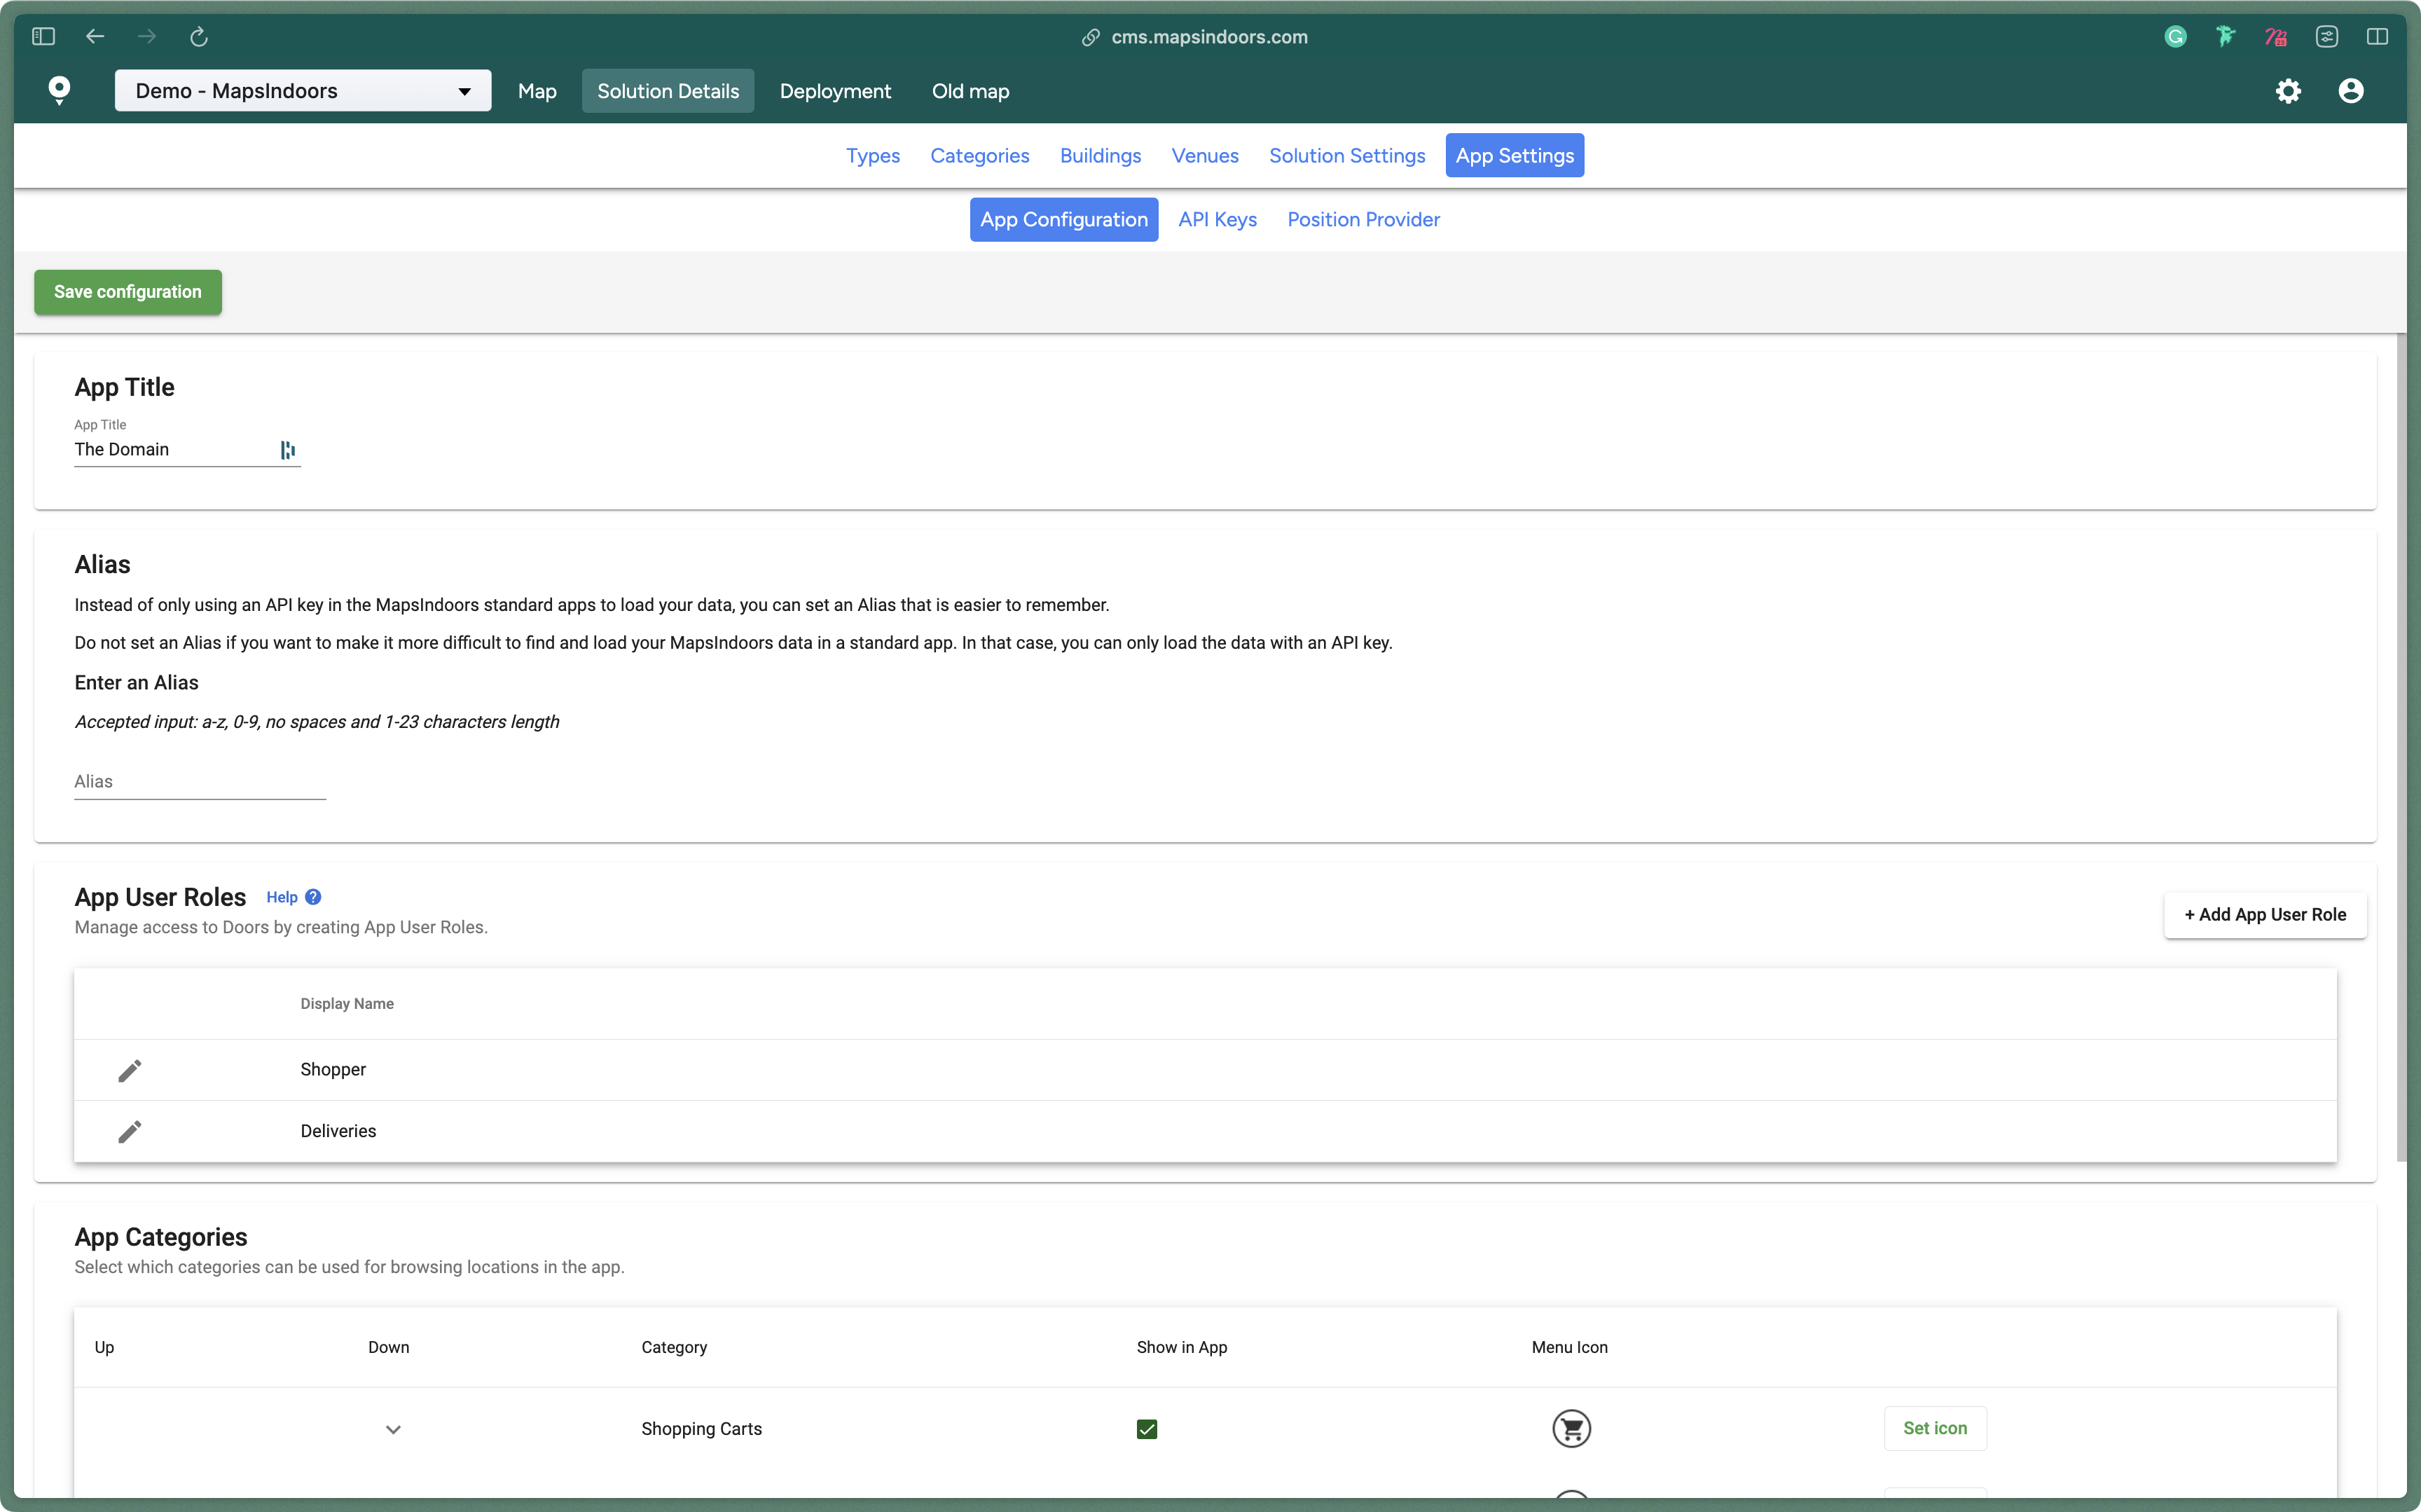Edit the Deliveries role via pencil icon
The height and width of the screenshot is (1512, 2421).
point(130,1131)
